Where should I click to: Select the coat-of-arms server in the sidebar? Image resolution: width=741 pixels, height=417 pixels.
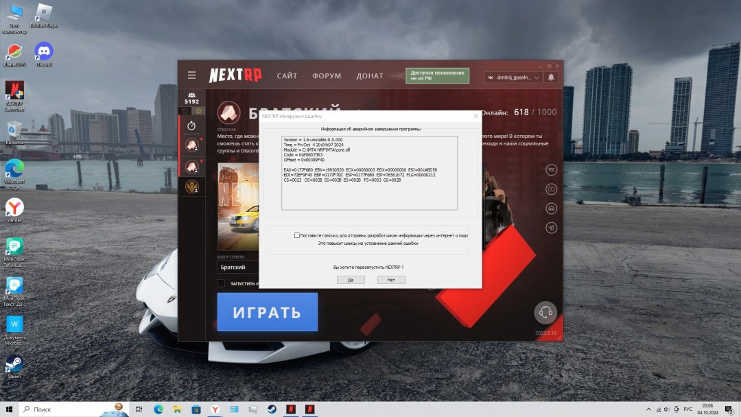point(192,187)
